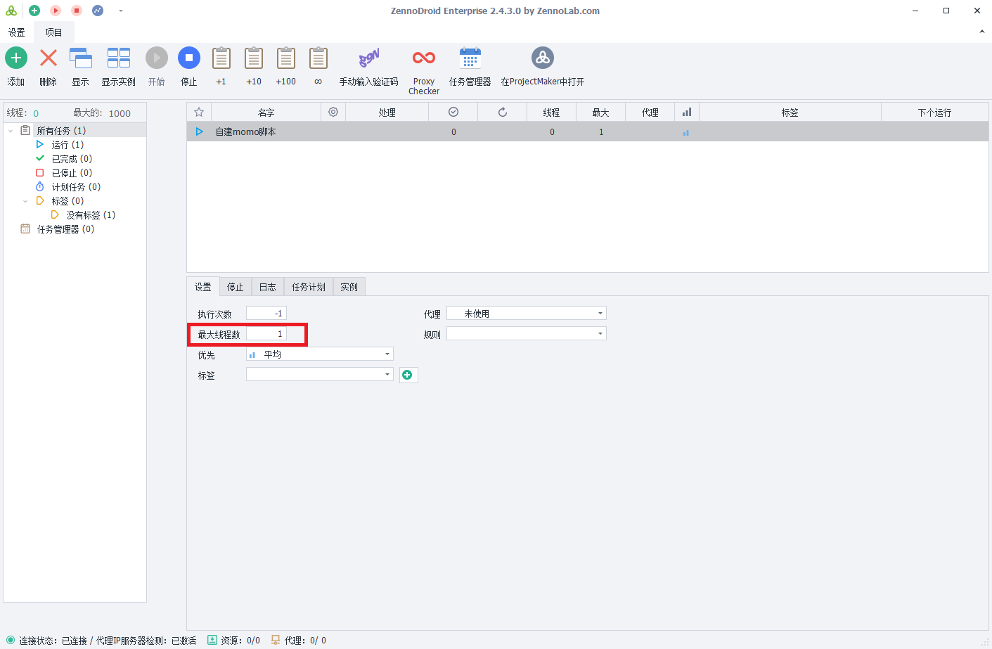Click the refresh circle column header
Image resolution: width=992 pixels, height=649 pixels.
[503, 113]
